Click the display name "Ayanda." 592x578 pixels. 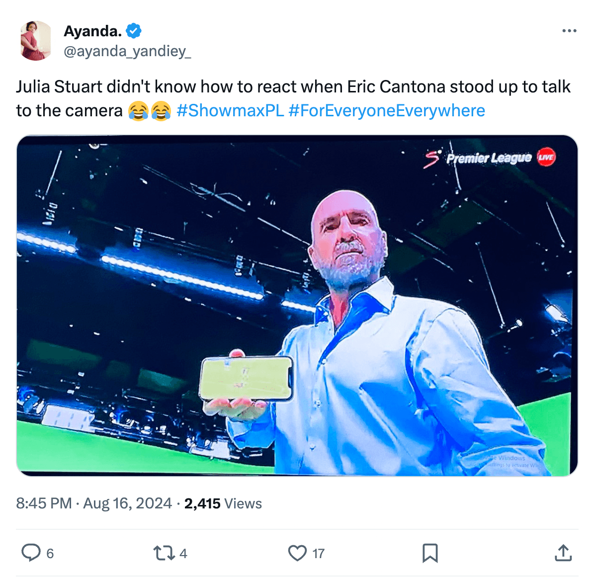click(x=92, y=31)
